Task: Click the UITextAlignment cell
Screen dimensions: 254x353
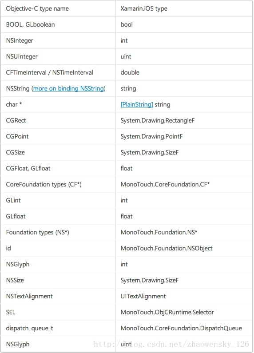Action: [x=184, y=296]
